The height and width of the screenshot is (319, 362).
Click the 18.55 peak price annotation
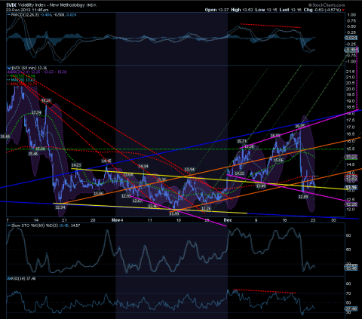(x=46, y=100)
